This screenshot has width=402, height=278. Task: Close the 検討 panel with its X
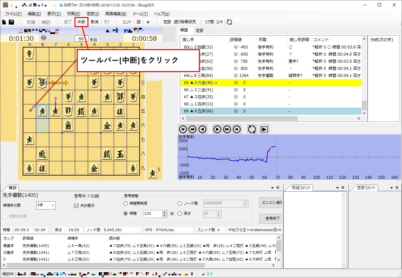(x=278, y=187)
